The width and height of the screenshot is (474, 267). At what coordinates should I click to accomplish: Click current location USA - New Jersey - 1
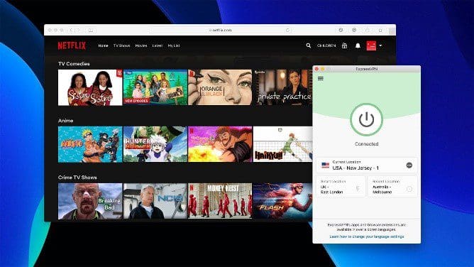367,165
